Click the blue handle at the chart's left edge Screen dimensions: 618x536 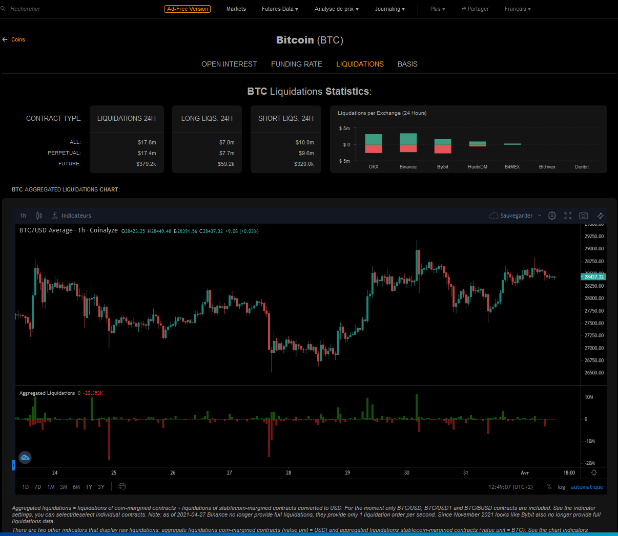pyautogui.click(x=13, y=465)
